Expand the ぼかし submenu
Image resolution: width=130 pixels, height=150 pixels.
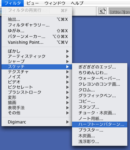click(x=37, y=51)
